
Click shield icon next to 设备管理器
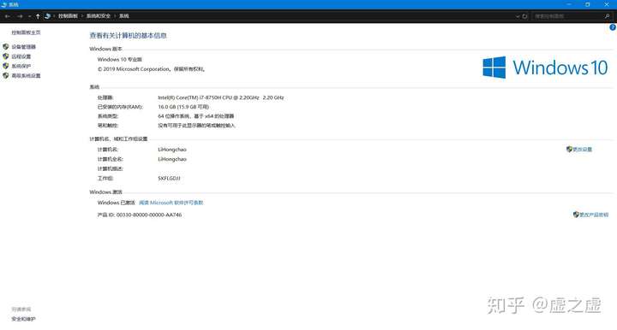5,47
